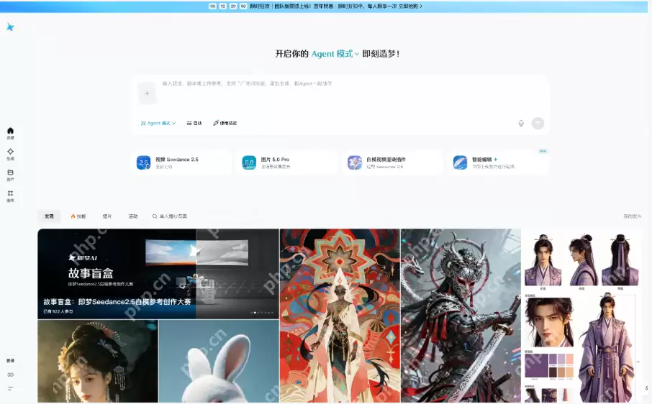Image resolution: width=652 pixels, height=404 pixels.
Task: Open the Jimeng bird logo at top-left
Action: pyautogui.click(x=10, y=27)
